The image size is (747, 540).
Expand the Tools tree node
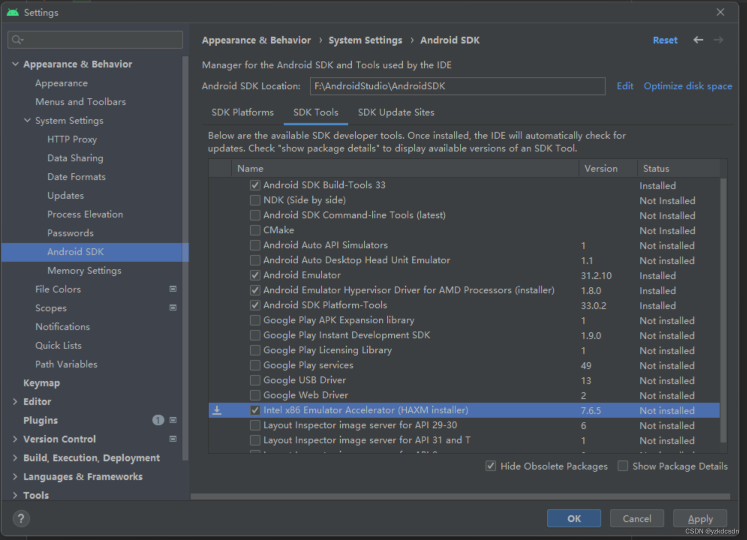(15, 495)
